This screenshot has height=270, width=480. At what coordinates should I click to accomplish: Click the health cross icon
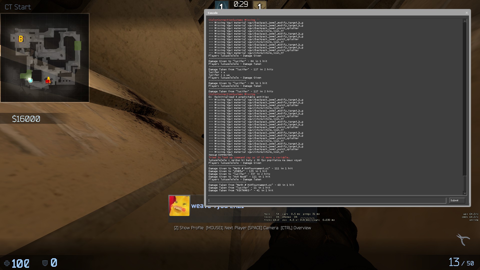pyautogui.click(x=7, y=263)
